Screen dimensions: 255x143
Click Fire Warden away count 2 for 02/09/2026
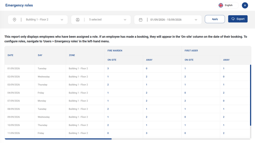coord(147,76)
